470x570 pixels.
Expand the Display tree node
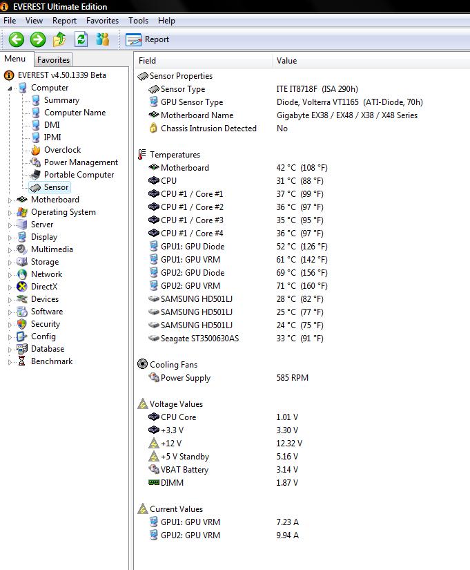click(10, 238)
